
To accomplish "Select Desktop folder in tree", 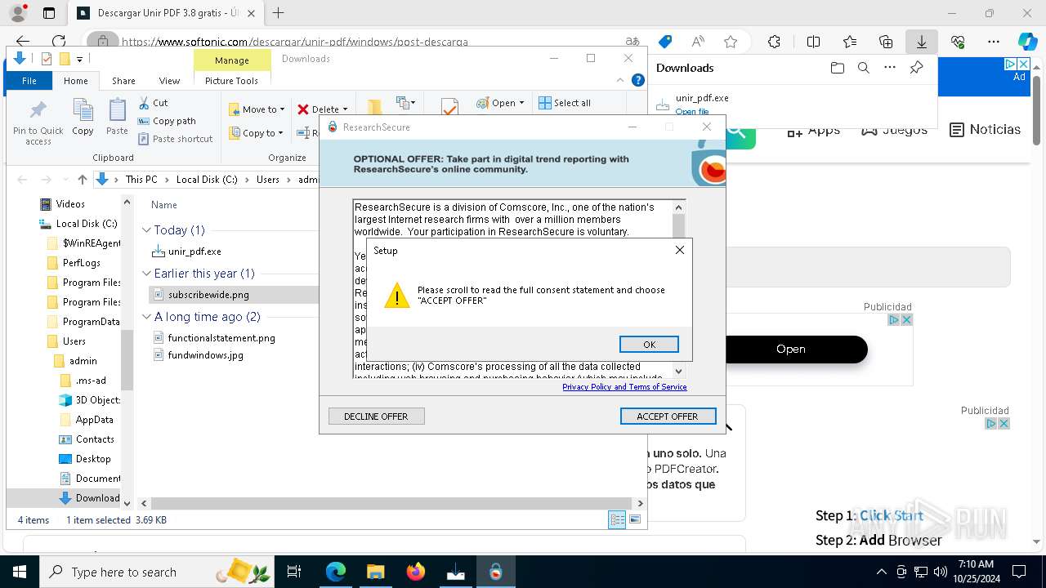I will [92, 459].
